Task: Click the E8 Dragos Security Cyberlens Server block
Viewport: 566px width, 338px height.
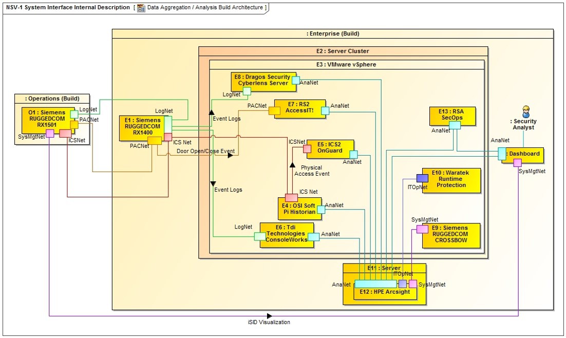Action: pyautogui.click(x=263, y=81)
